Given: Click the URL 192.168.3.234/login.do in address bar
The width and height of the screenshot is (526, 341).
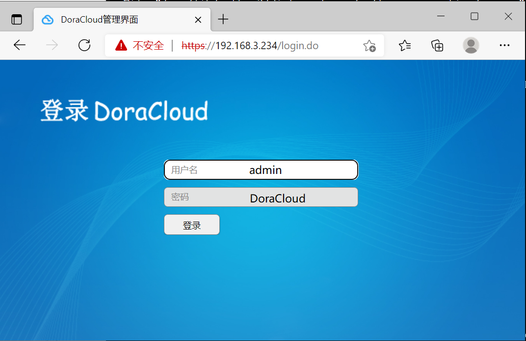Looking at the screenshot, I should coord(250,45).
